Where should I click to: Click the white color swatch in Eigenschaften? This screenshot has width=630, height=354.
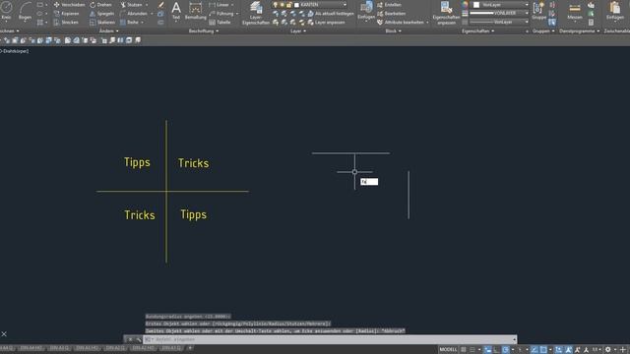point(476,5)
